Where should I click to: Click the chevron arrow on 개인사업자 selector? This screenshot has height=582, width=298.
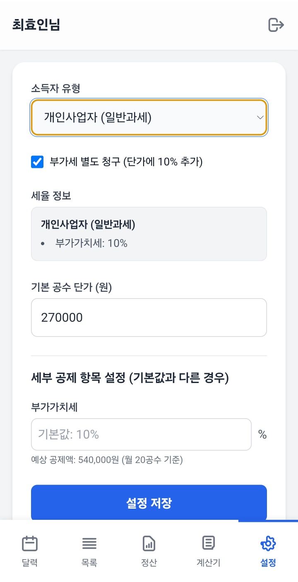click(x=260, y=118)
